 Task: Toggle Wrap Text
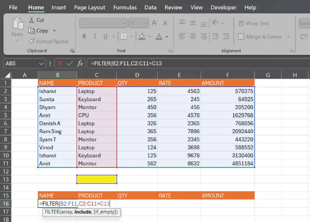[x=254, y=23]
